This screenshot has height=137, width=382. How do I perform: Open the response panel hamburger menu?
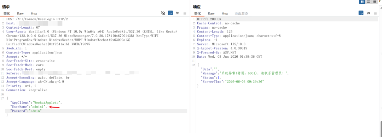(375, 13)
